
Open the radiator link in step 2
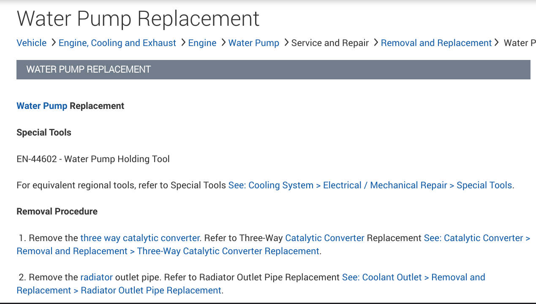click(x=96, y=277)
